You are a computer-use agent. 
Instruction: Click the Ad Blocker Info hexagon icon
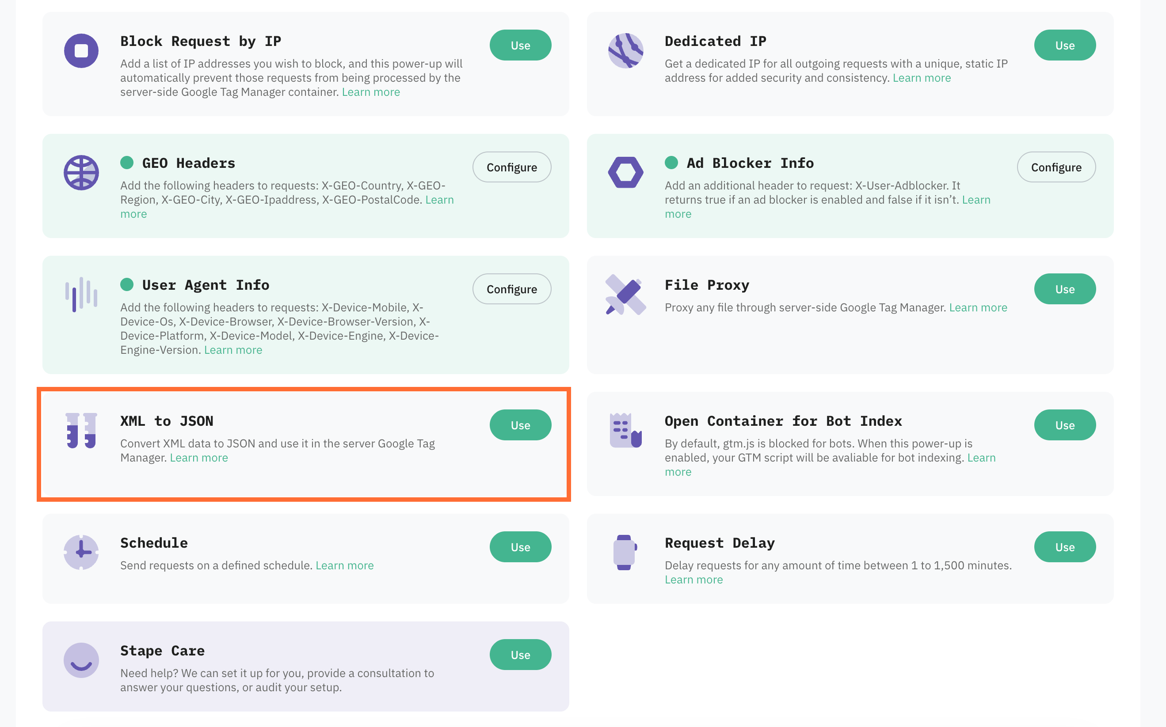pyautogui.click(x=626, y=172)
